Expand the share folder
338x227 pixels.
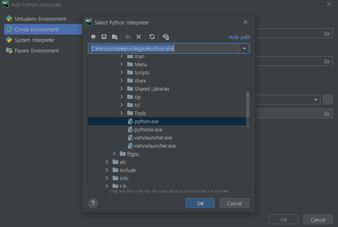pos(122,81)
